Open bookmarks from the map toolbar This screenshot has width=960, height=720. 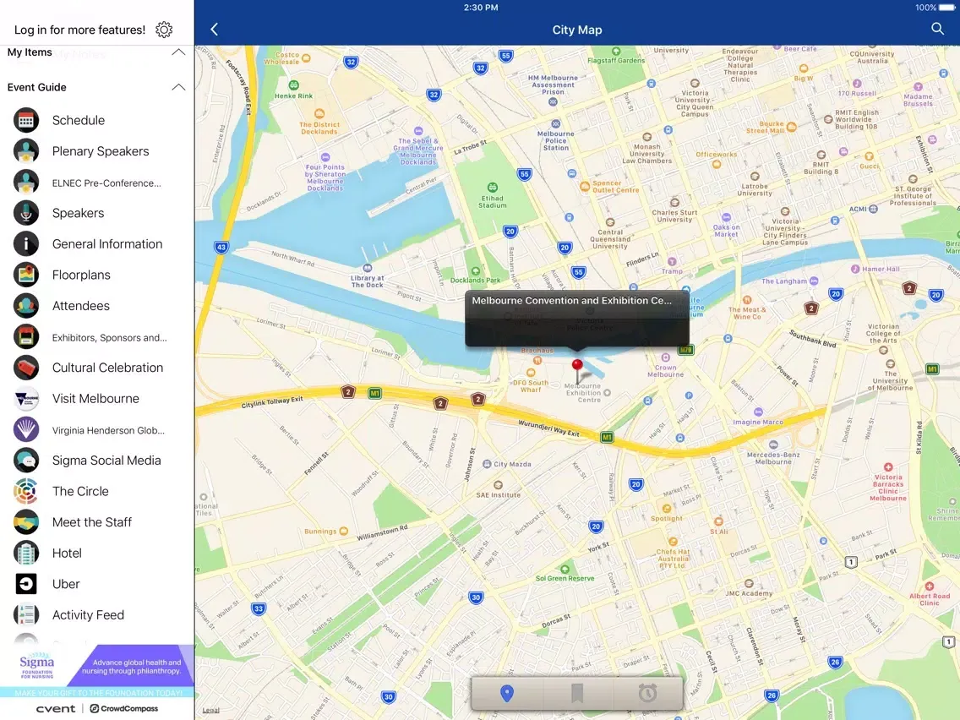click(576, 693)
